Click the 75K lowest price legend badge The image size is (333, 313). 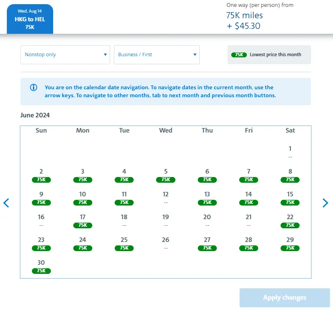(239, 55)
